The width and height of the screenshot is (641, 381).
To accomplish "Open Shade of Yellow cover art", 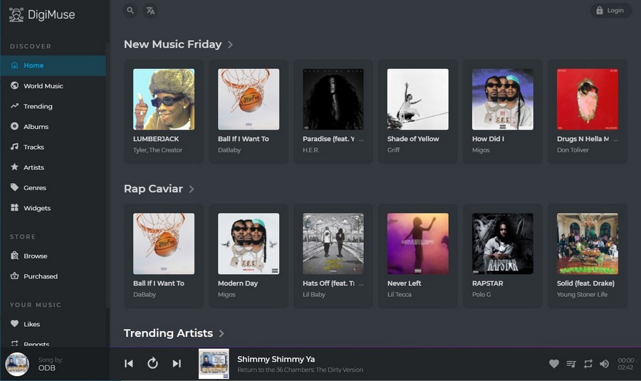I will pos(418,99).
